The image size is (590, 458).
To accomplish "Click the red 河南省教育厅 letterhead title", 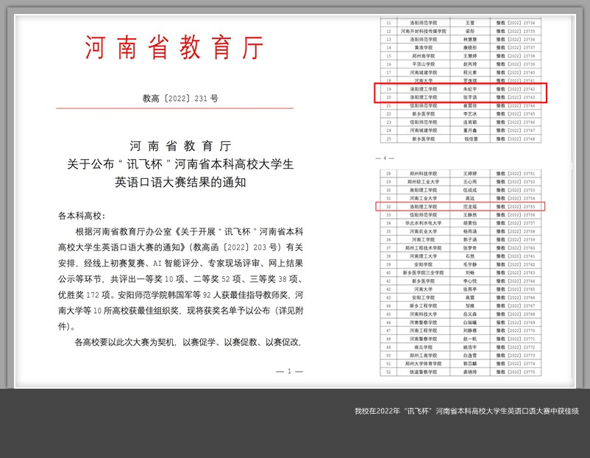I will coord(174,49).
